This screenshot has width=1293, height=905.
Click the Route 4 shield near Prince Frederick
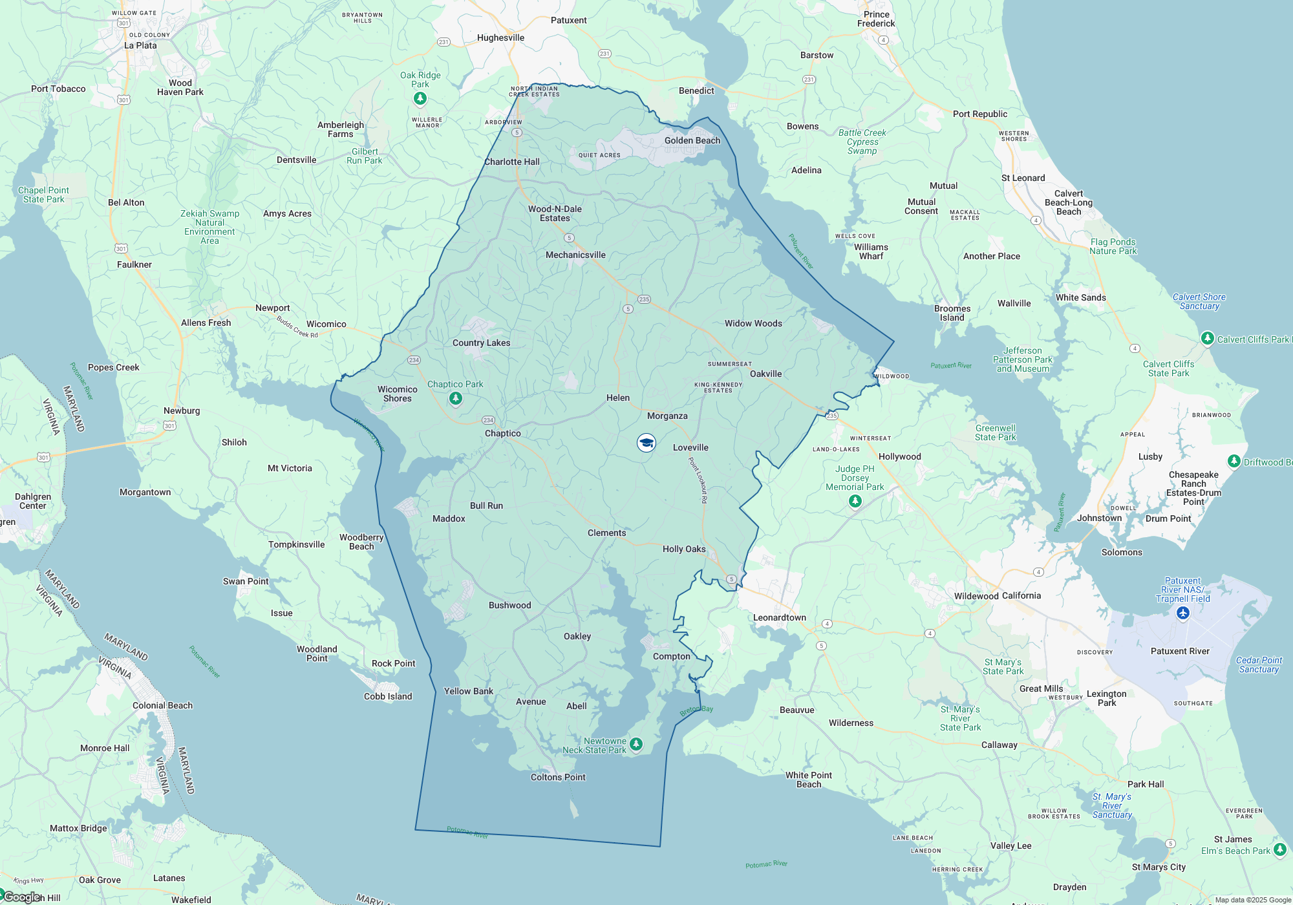coord(883,40)
